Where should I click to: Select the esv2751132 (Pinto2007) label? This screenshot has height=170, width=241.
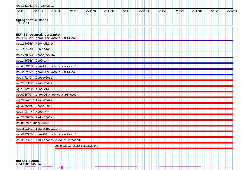34,83
